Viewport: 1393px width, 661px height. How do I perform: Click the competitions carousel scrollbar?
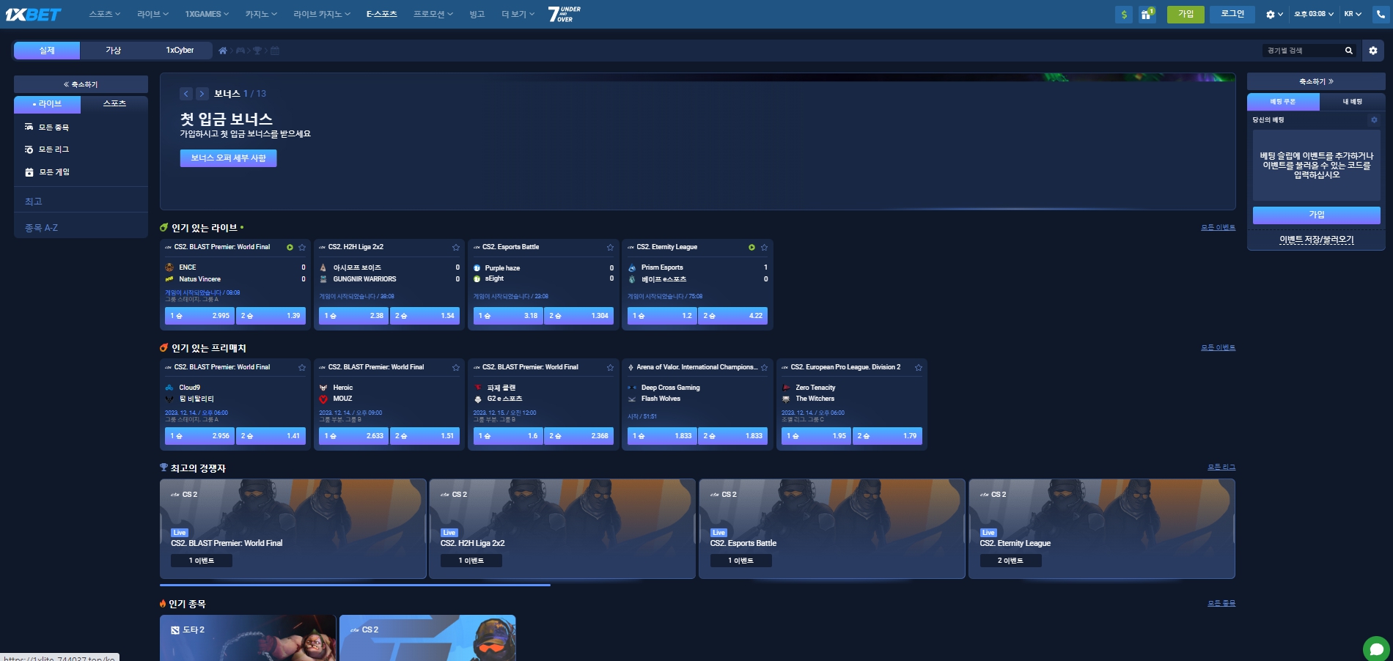(x=355, y=586)
